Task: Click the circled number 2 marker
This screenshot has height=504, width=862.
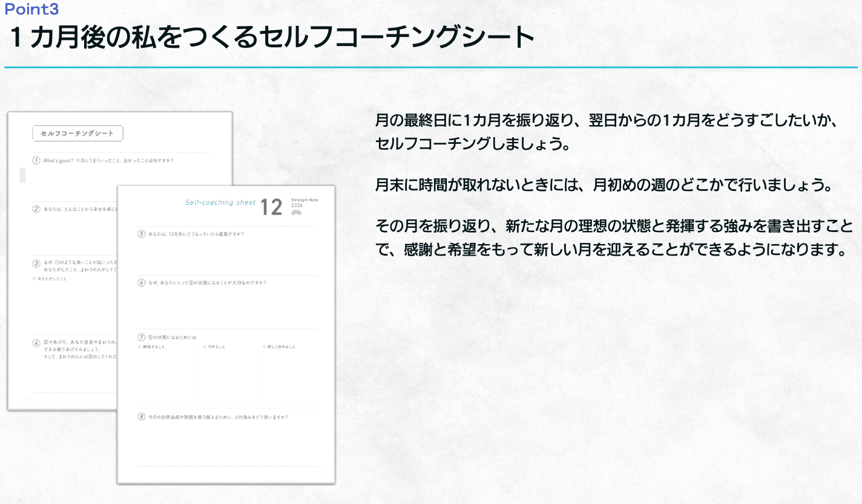Action: pyautogui.click(x=36, y=209)
